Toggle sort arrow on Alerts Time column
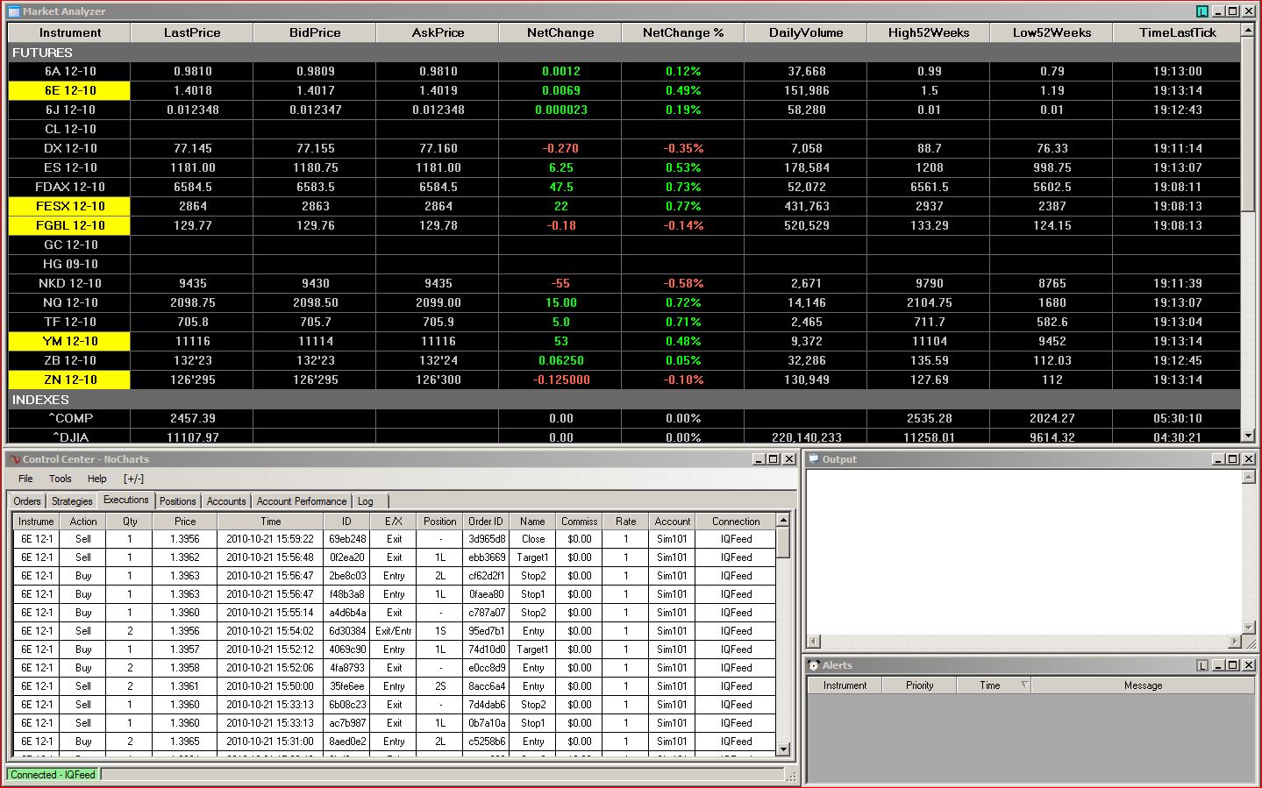This screenshot has width=1262, height=788. point(1024,685)
